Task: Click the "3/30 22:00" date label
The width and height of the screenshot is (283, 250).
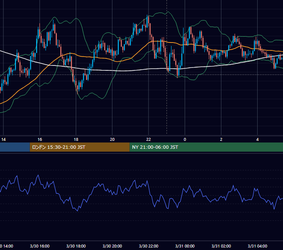Action: (149, 246)
